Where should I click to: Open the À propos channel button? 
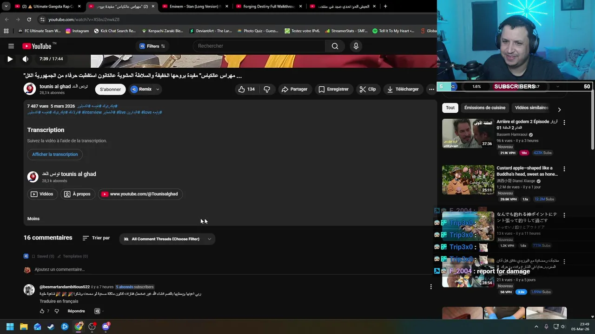(x=77, y=194)
